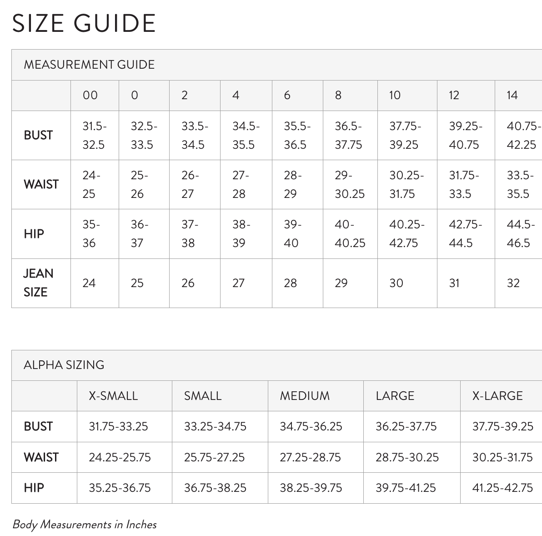Click waist cell 29-30.25 for size 8
The image size is (542, 536).
tap(351, 184)
